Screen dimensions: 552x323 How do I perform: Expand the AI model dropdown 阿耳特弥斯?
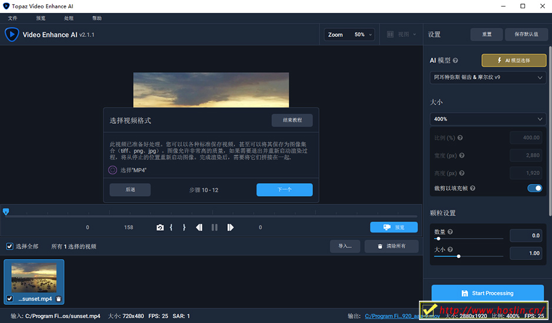pos(488,78)
